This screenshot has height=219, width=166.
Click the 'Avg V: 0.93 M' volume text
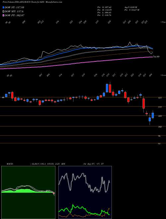131,7
